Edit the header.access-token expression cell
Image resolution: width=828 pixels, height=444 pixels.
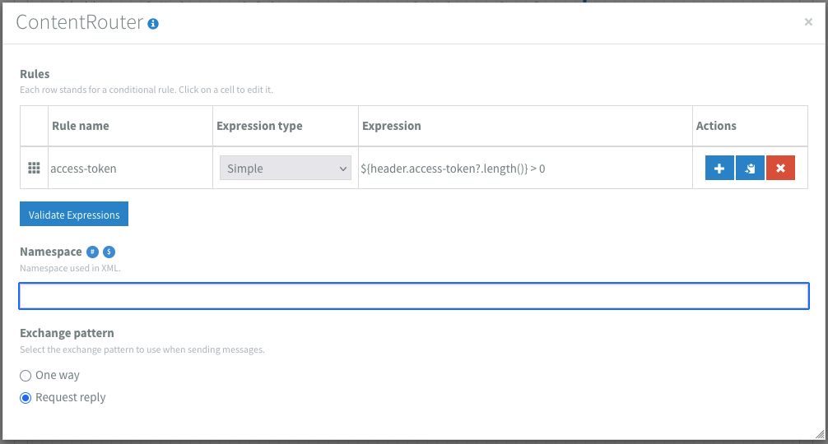[525, 169]
